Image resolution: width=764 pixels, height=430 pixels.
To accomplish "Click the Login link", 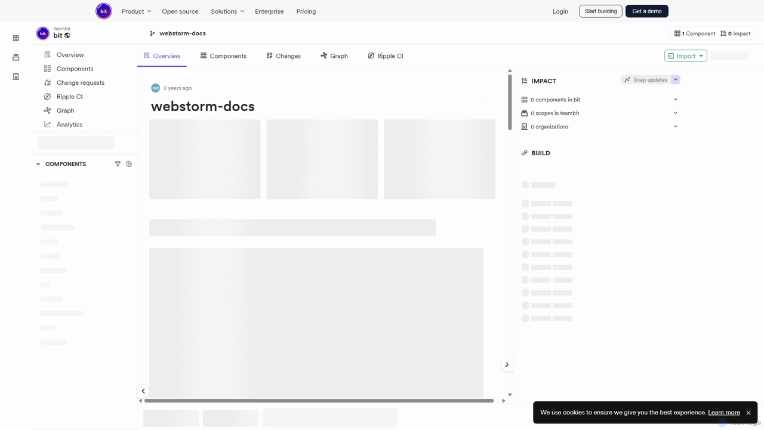I will click(x=560, y=11).
